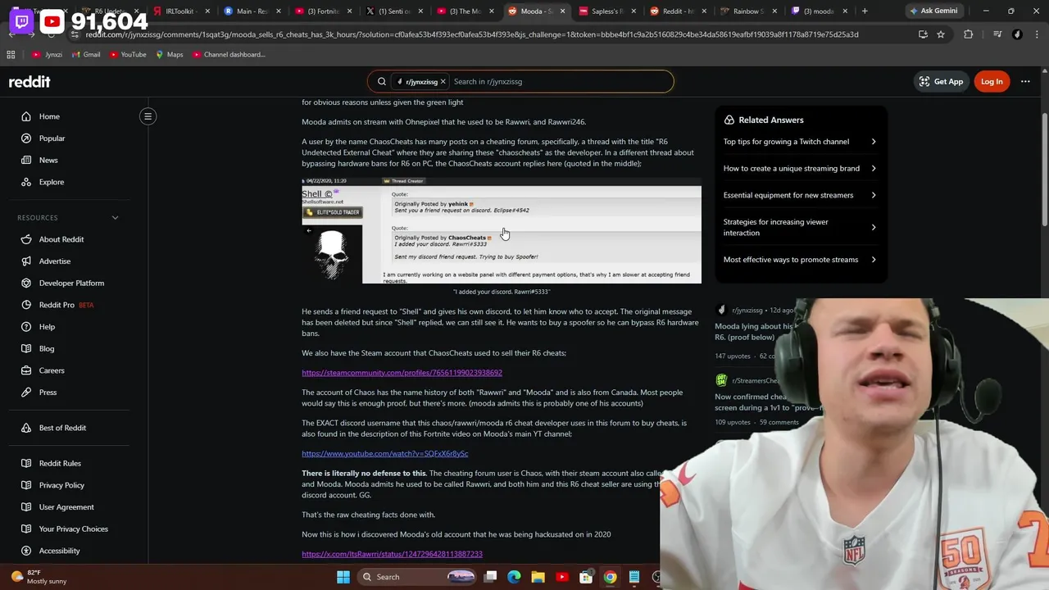
Task: Open the Channel dashboard bookmark
Action: coord(229,55)
